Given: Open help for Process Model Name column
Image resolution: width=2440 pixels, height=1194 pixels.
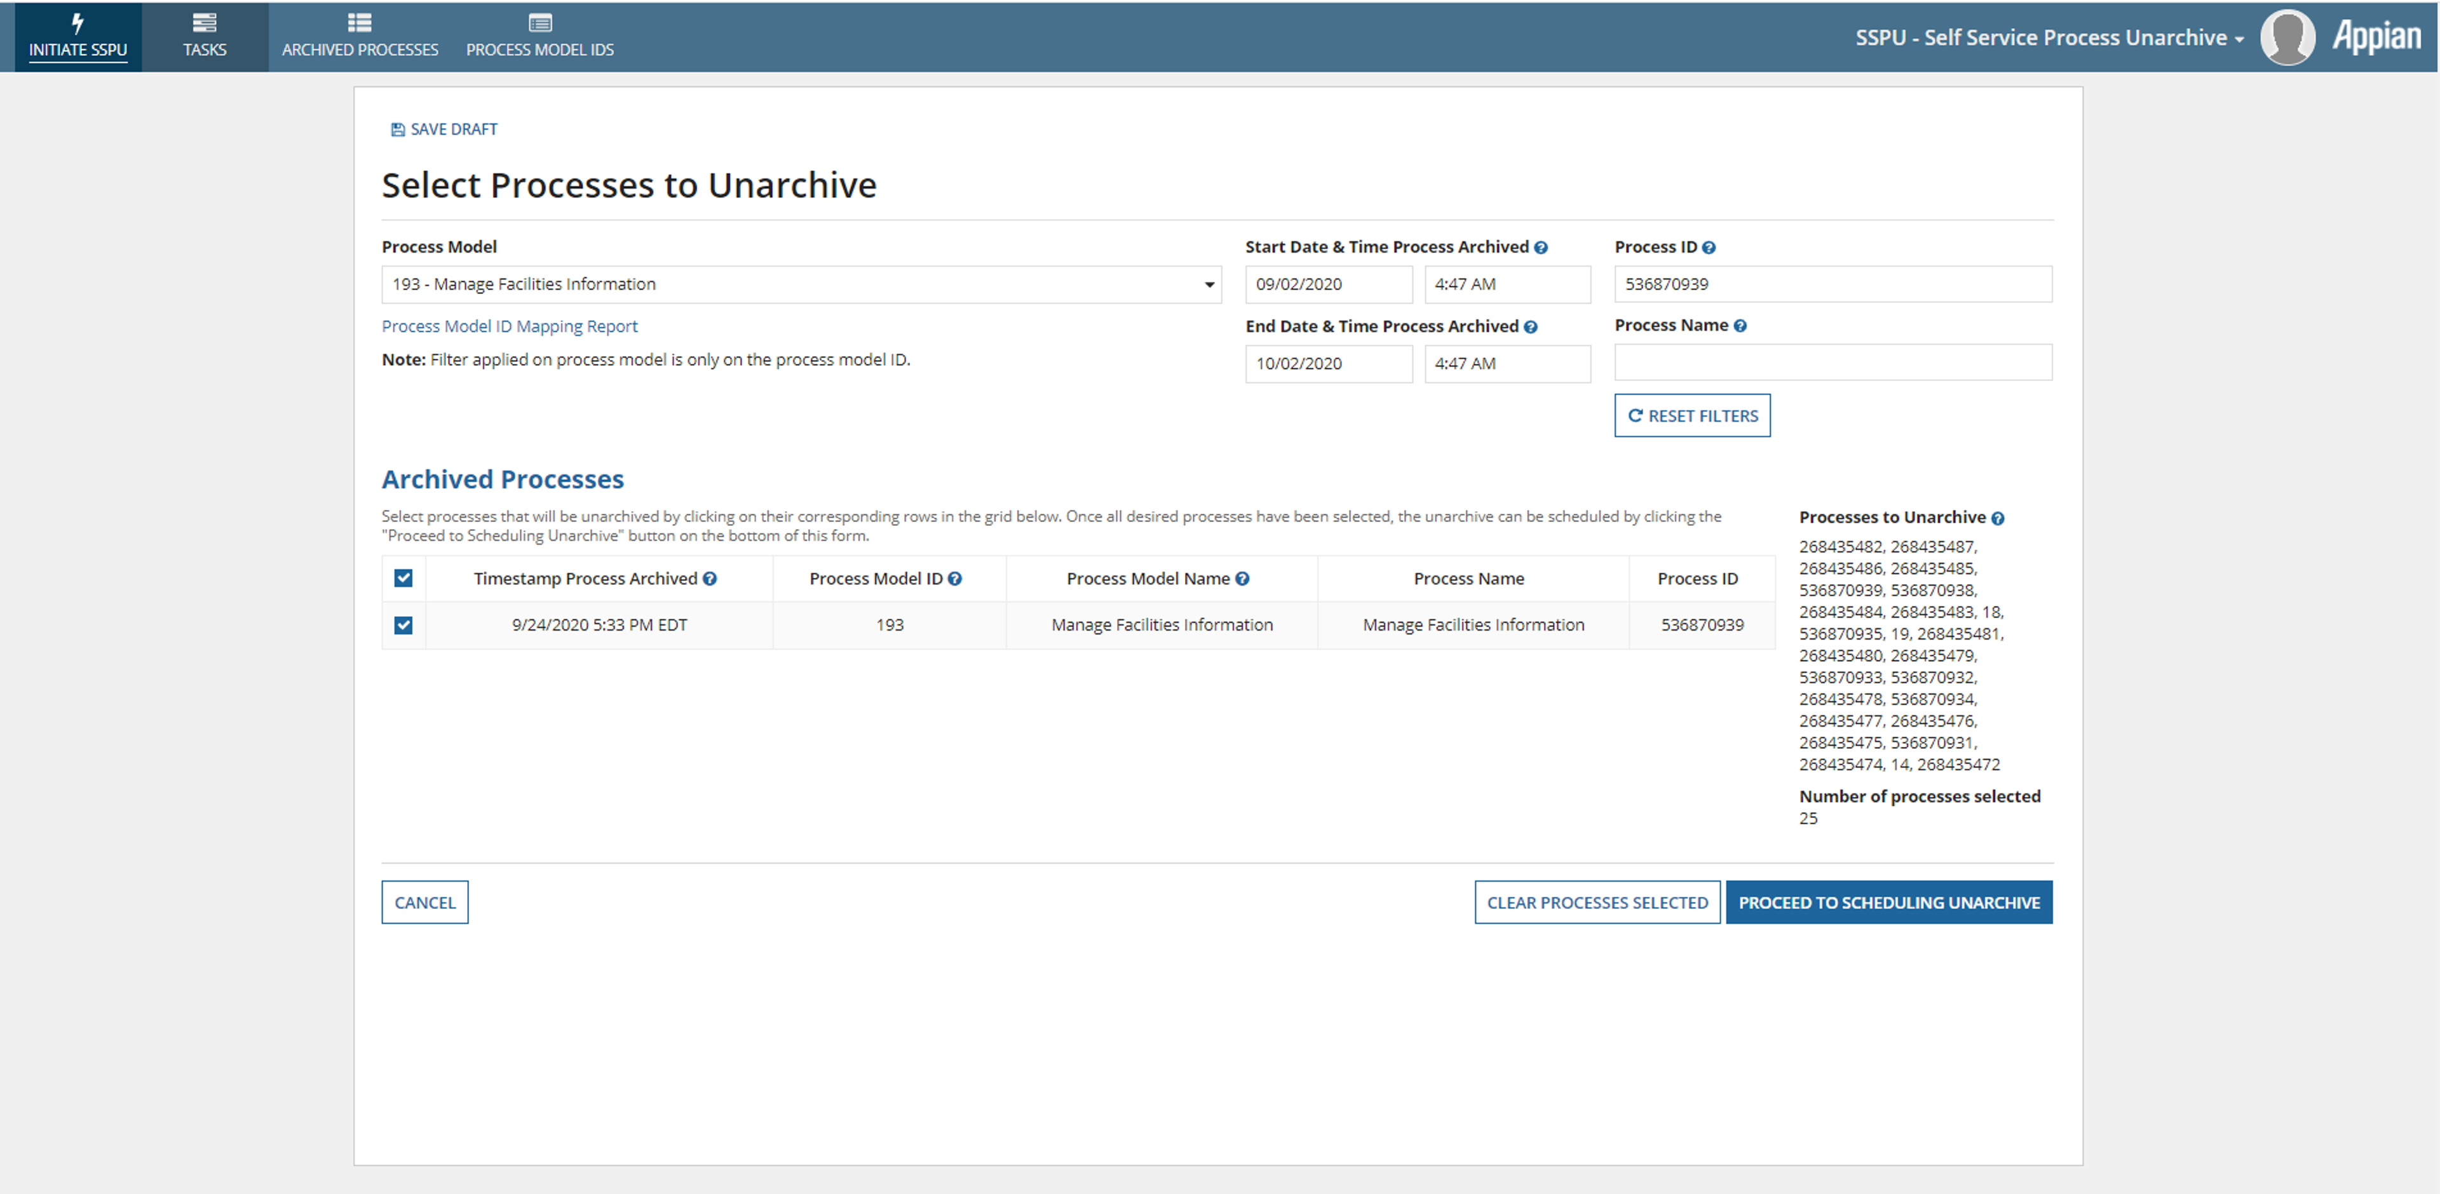Looking at the screenshot, I should [1242, 579].
